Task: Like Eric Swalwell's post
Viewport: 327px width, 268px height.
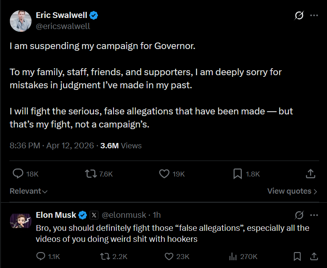Action: click(x=164, y=174)
